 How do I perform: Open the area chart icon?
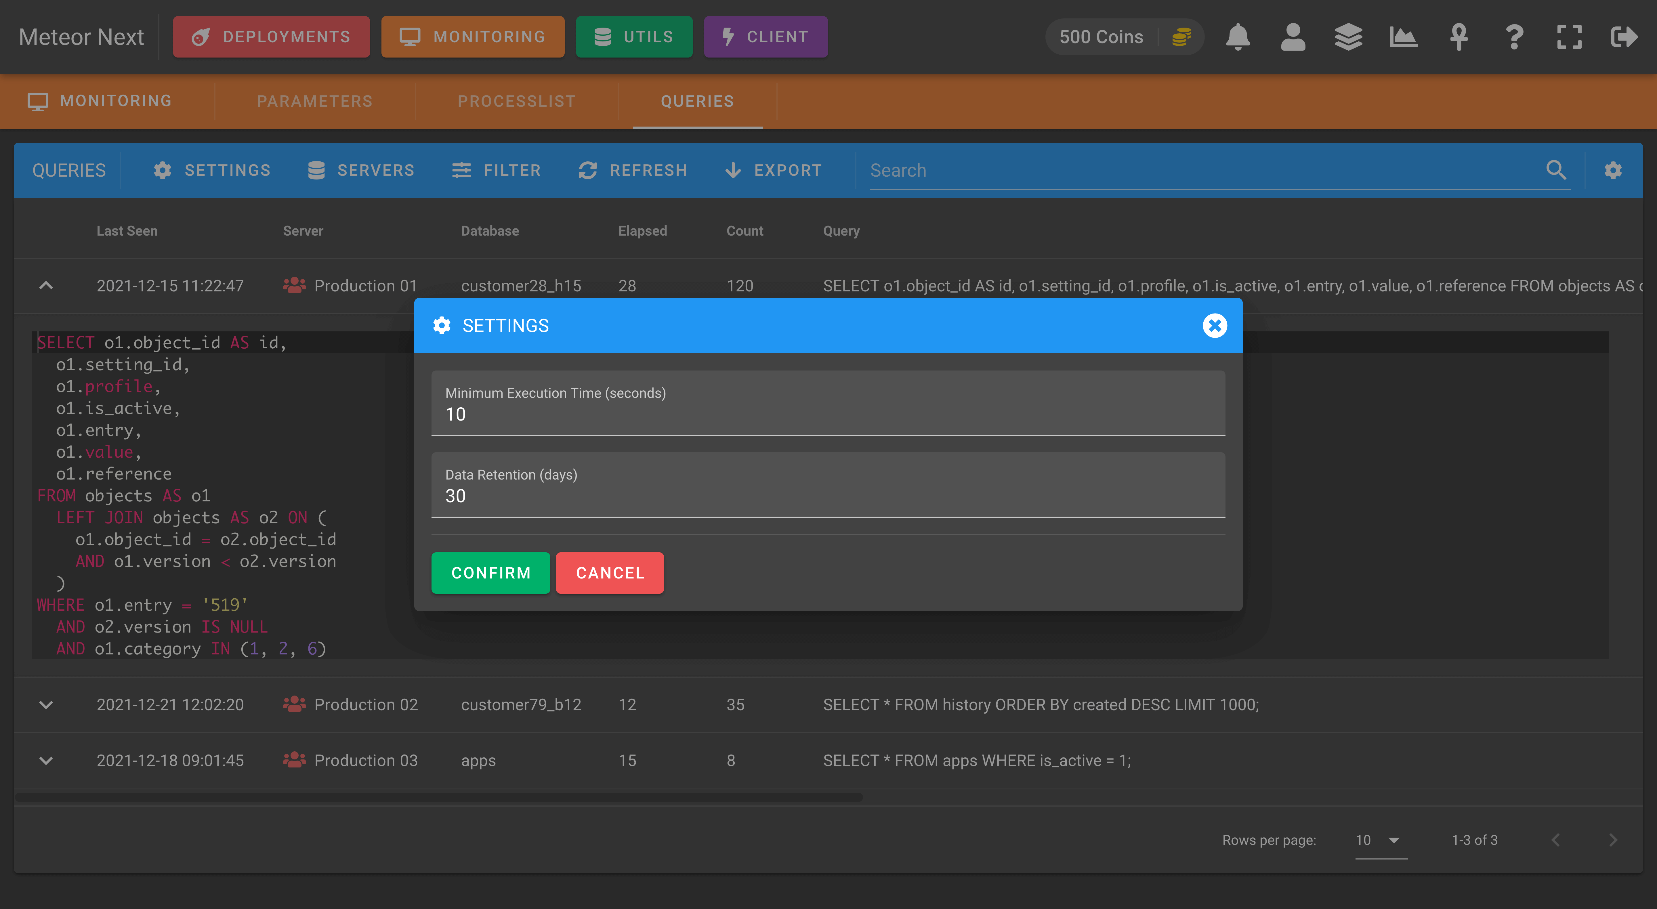pos(1403,37)
